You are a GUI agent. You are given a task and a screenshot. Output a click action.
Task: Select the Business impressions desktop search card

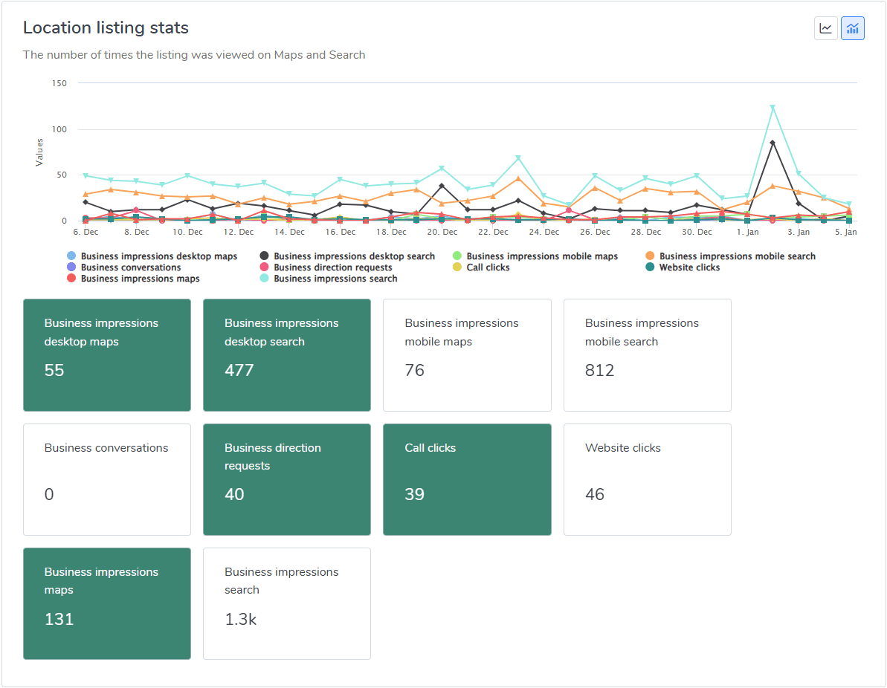click(x=287, y=355)
